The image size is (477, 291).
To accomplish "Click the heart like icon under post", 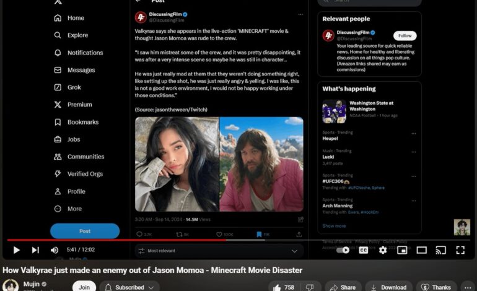I will coord(219,234).
